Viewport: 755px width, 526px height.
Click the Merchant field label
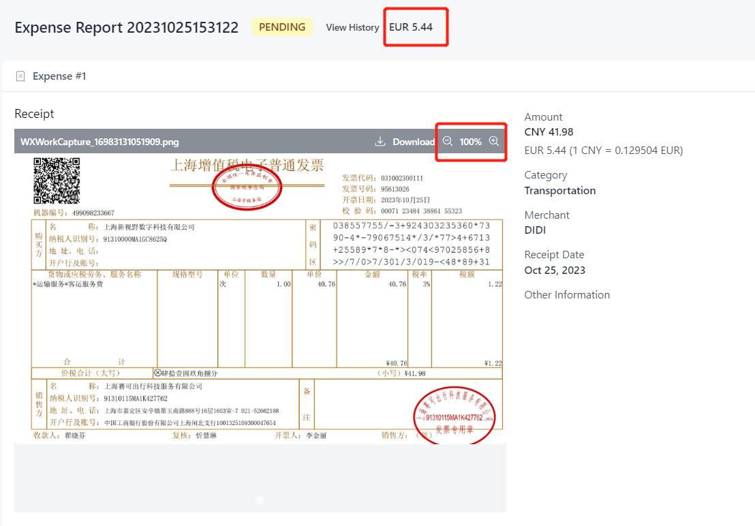[546, 215]
